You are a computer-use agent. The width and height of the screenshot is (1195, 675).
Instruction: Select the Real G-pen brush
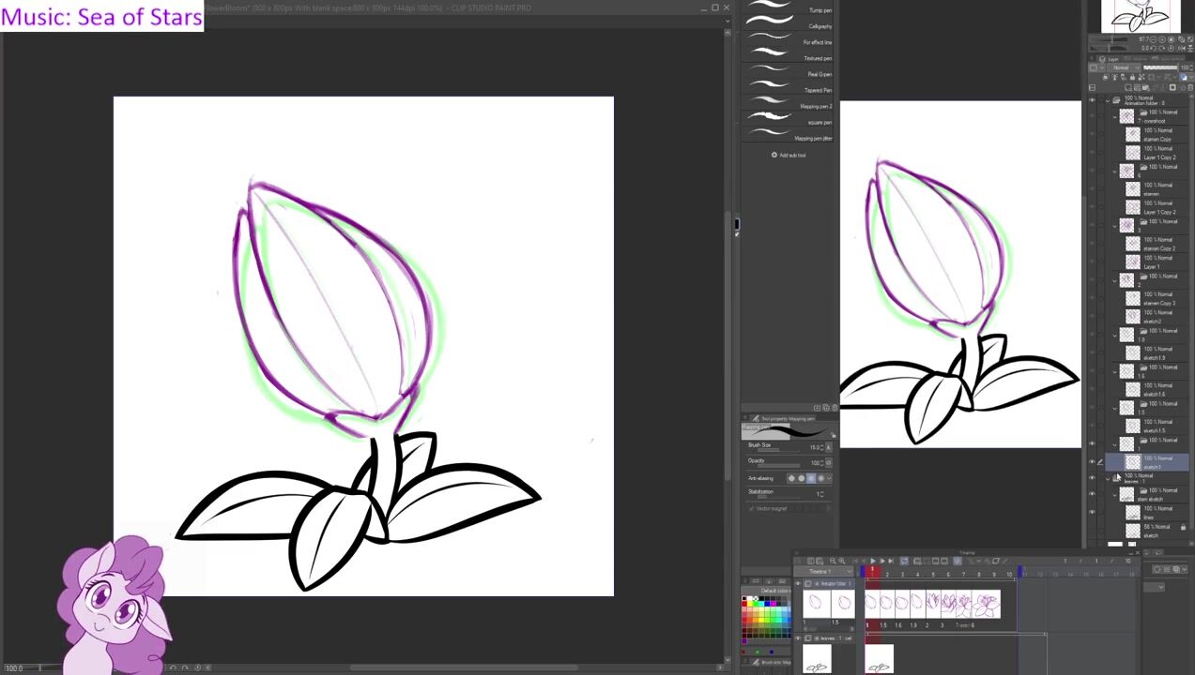point(789,74)
